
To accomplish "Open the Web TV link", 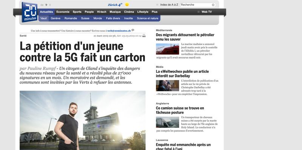I will pyautogui.click(x=206, y=12).
